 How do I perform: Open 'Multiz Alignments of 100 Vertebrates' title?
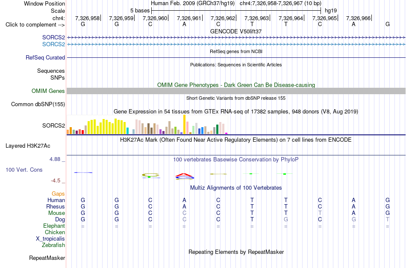point(236,188)
